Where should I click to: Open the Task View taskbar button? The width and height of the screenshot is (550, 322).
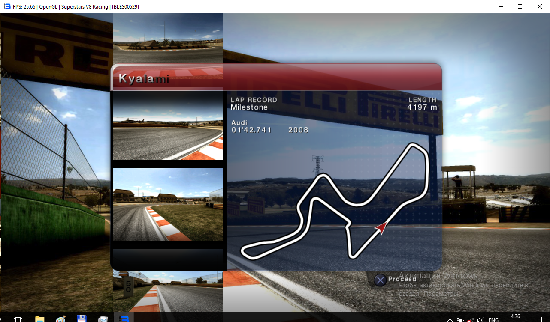click(18, 319)
